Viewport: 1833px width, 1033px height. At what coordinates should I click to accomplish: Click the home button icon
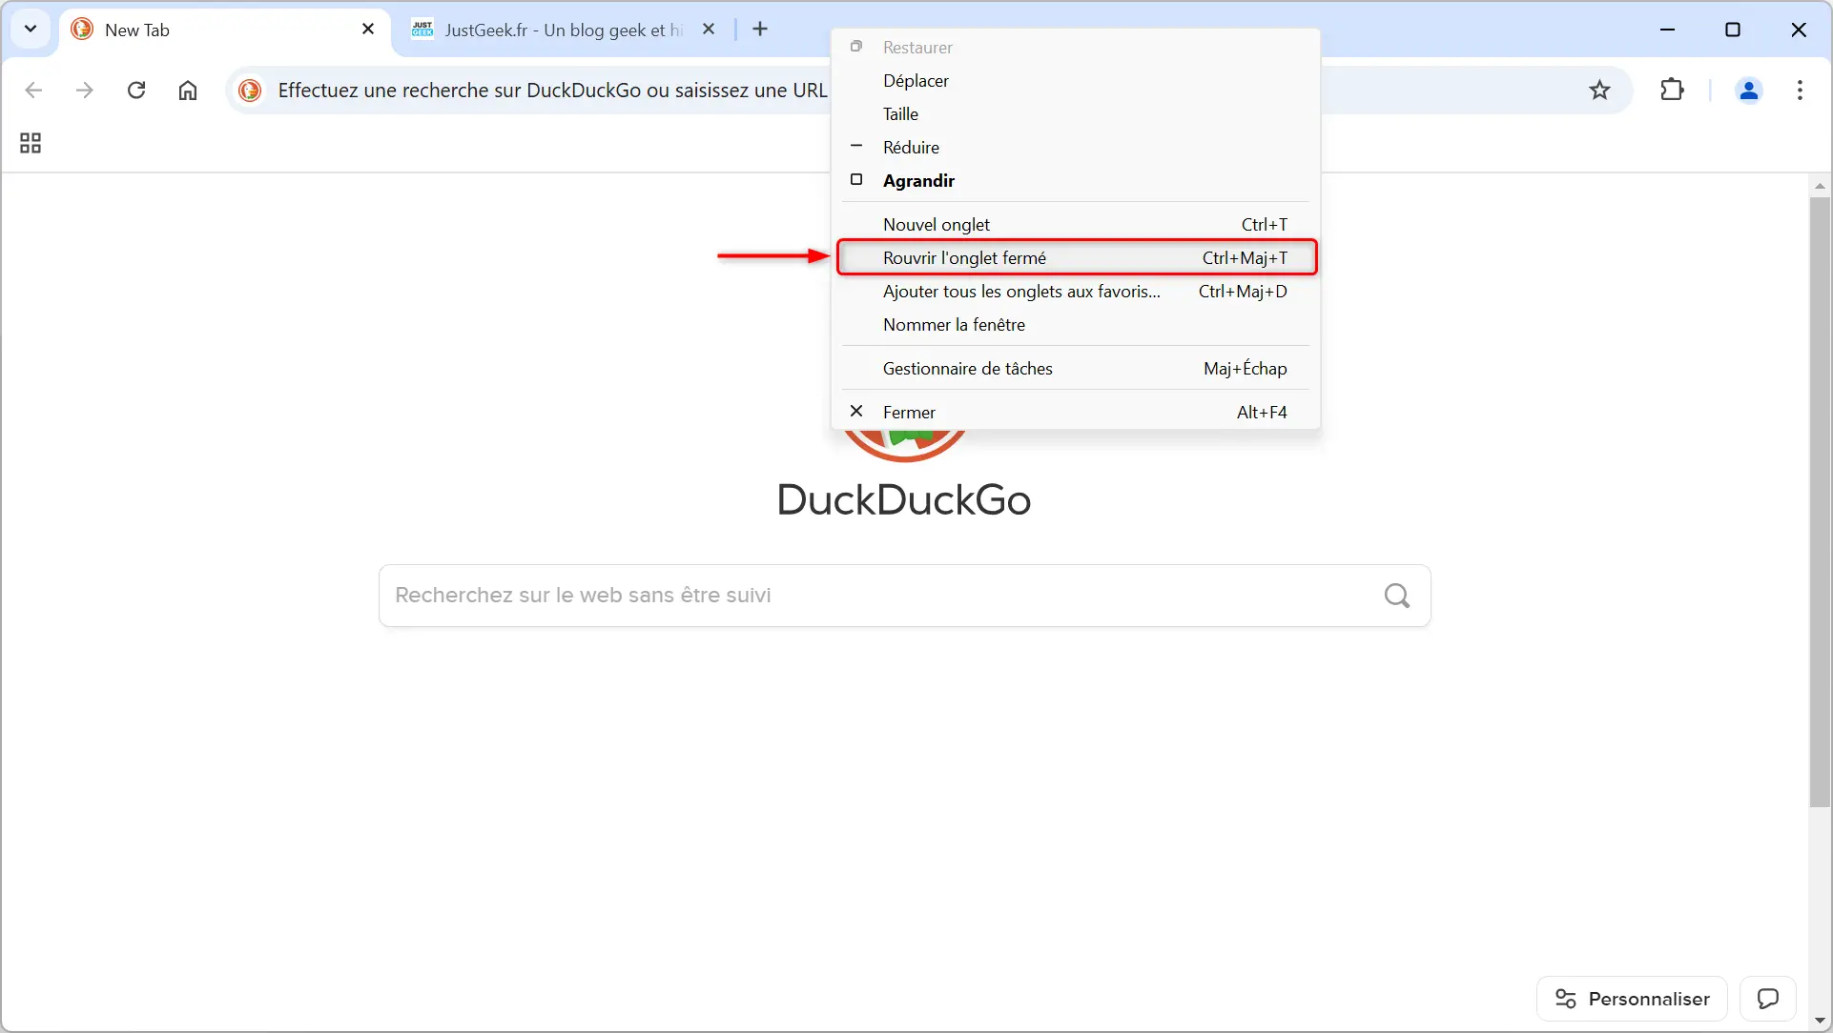click(188, 91)
